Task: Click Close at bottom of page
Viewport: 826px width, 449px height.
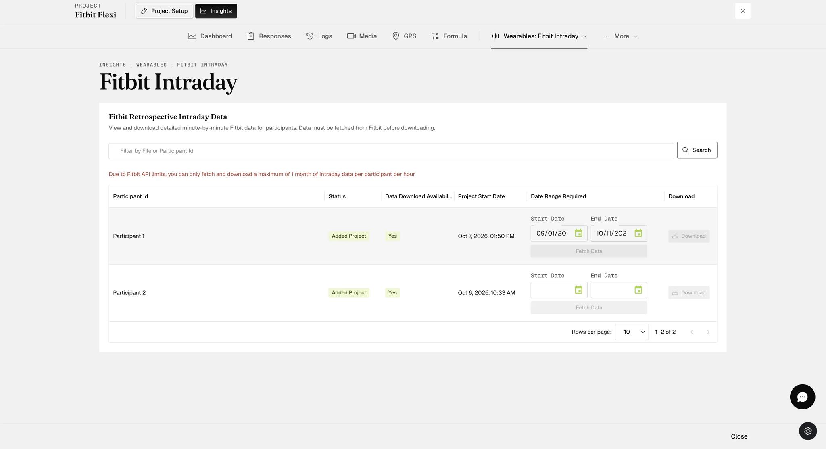Action: [x=739, y=436]
